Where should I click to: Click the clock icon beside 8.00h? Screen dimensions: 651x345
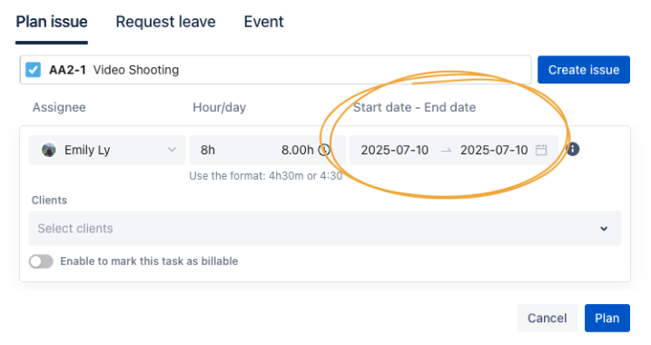coord(324,150)
